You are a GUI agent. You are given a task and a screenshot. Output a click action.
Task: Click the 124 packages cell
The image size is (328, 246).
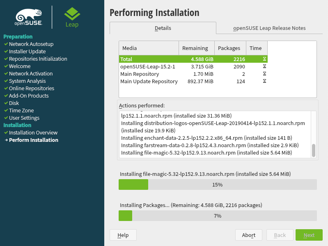tap(241, 81)
